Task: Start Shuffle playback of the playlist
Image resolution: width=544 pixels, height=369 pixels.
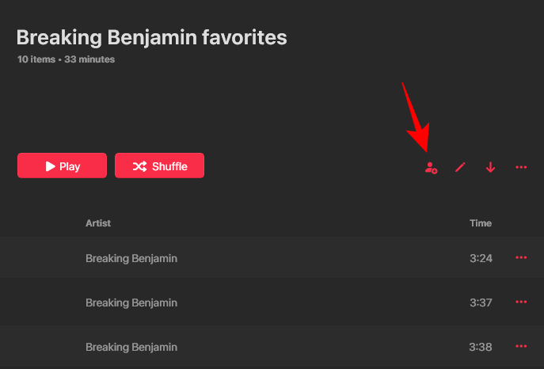Action: pos(159,166)
